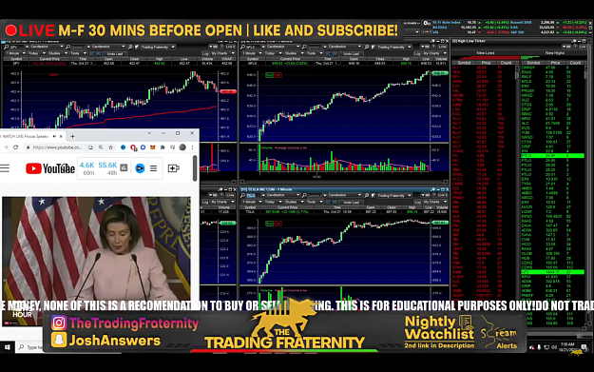
Task: Open the browser profile avatar
Action: [182, 147]
